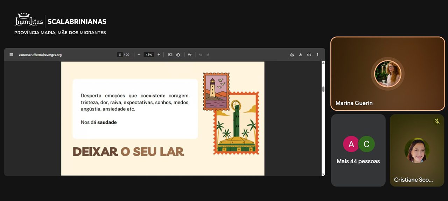Select Marina Guerin's video tile
This screenshot has height=201, width=448.
pyautogui.click(x=387, y=74)
